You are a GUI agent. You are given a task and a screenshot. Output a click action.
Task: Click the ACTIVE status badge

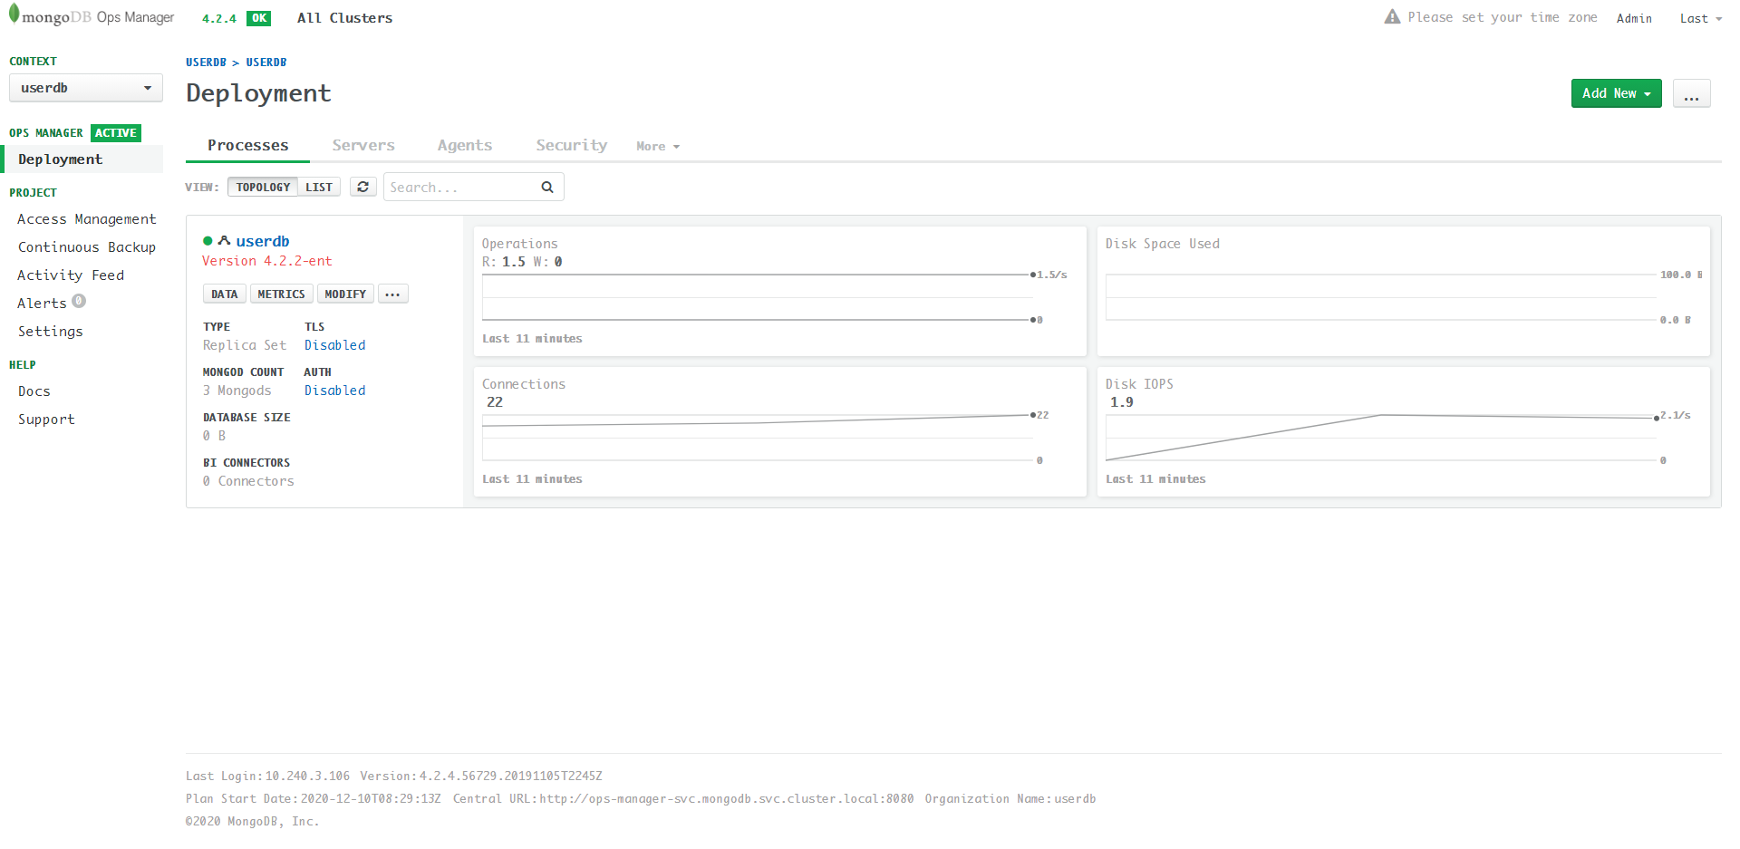tap(116, 133)
